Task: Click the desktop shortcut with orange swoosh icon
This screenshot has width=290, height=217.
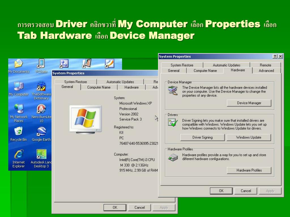Action: [110, 64]
